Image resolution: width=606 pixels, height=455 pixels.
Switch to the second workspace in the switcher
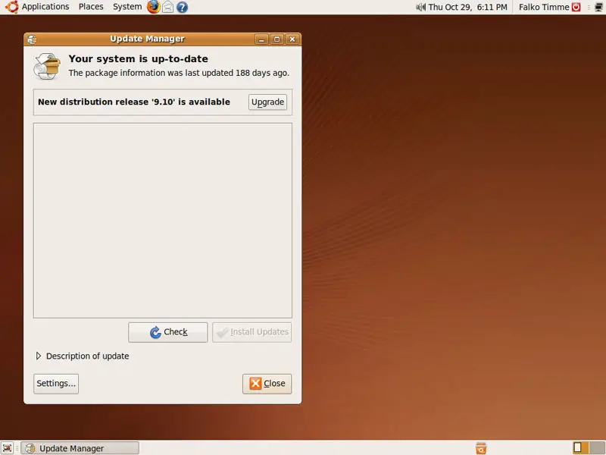click(597, 447)
